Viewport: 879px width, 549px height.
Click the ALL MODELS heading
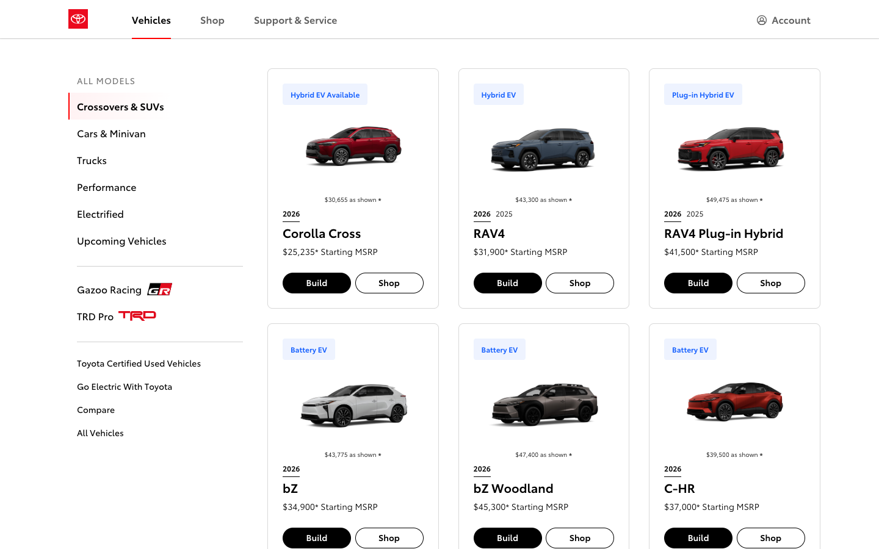(x=106, y=81)
